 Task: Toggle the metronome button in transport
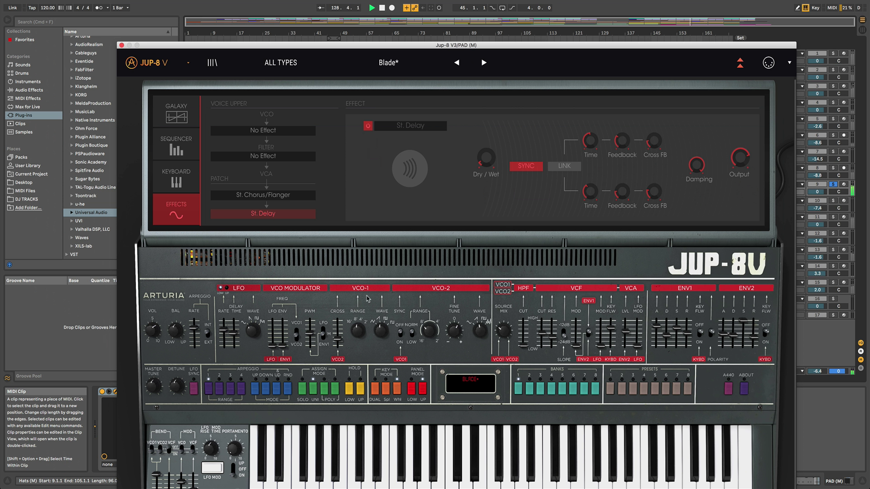click(x=99, y=8)
